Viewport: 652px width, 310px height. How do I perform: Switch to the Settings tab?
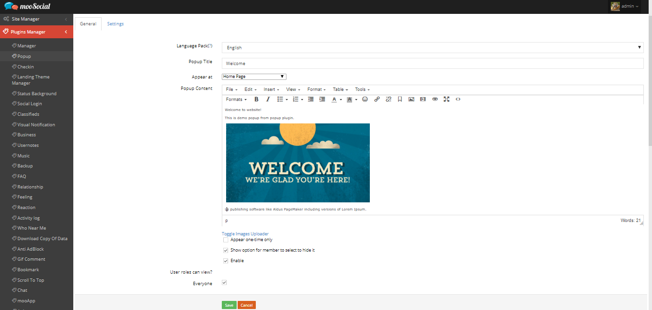115,24
